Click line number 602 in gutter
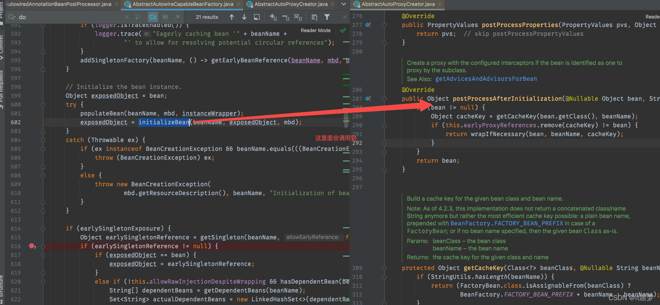The image size is (660, 305). [x=16, y=122]
